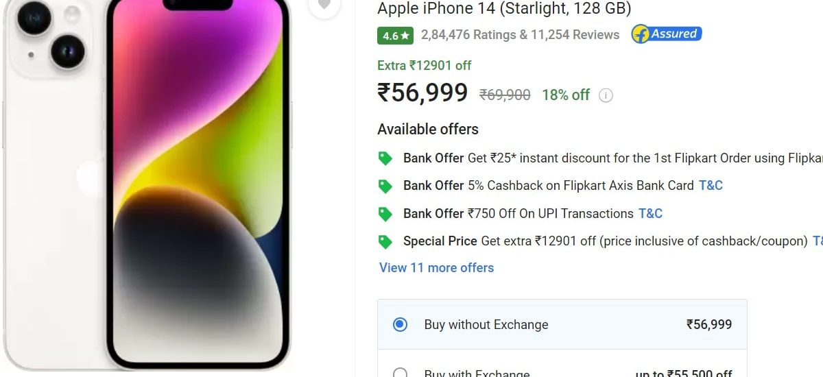The width and height of the screenshot is (823, 377).
Task: Click the green 4.6 star rating badge
Action: 395,35
